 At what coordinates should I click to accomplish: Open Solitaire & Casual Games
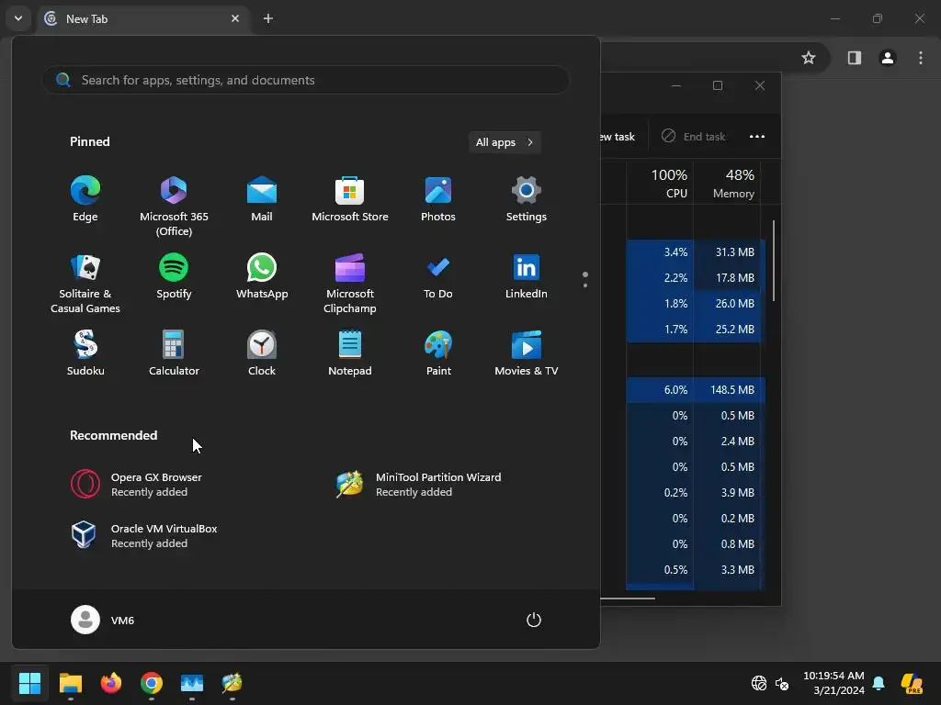click(x=85, y=284)
